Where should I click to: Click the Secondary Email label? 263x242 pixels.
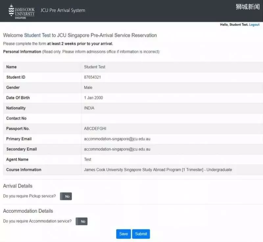[21, 149]
